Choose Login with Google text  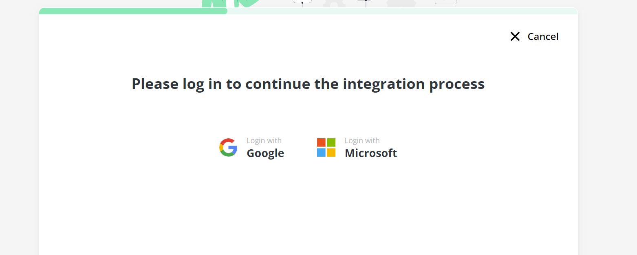[265, 148]
